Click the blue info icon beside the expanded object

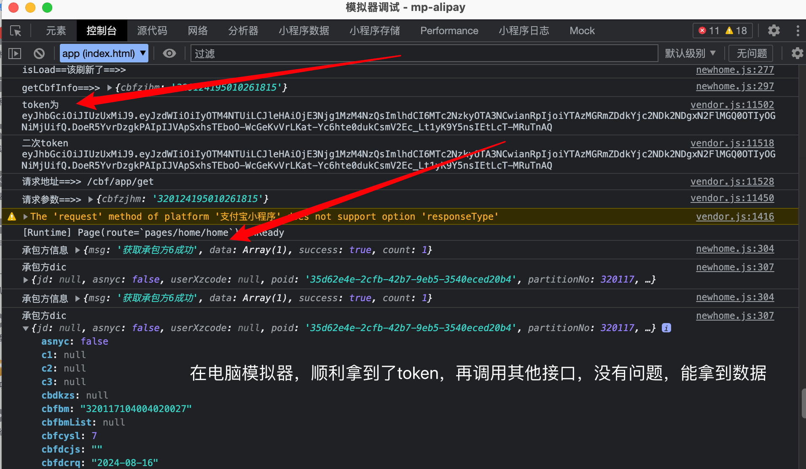(666, 328)
